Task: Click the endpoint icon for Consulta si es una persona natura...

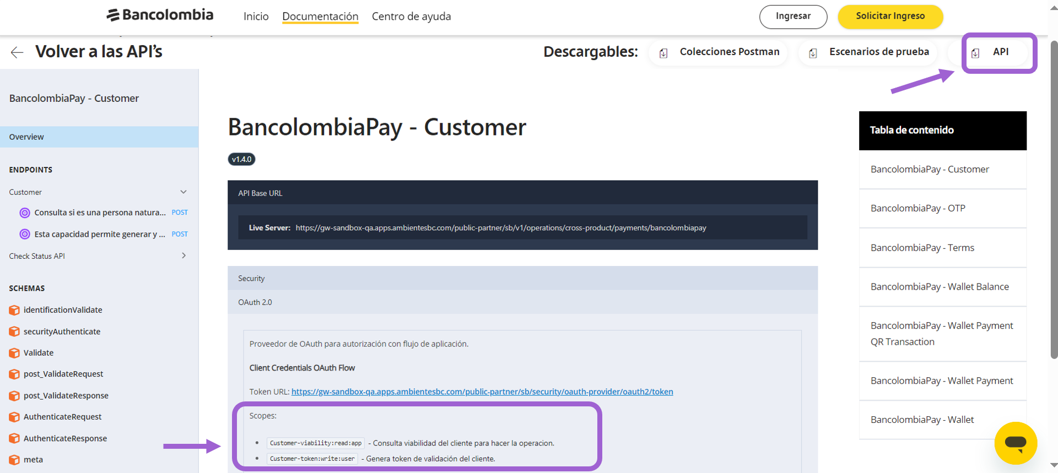Action: 25,213
